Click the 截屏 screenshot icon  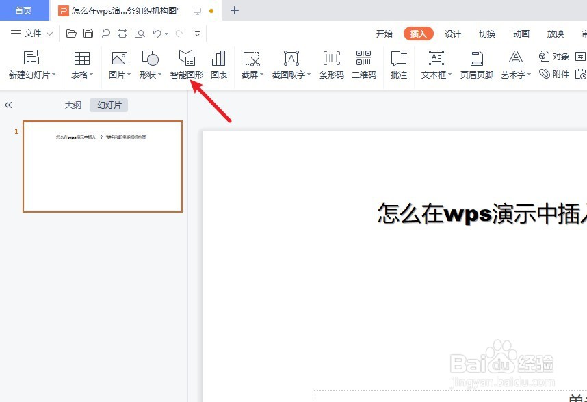click(x=252, y=59)
